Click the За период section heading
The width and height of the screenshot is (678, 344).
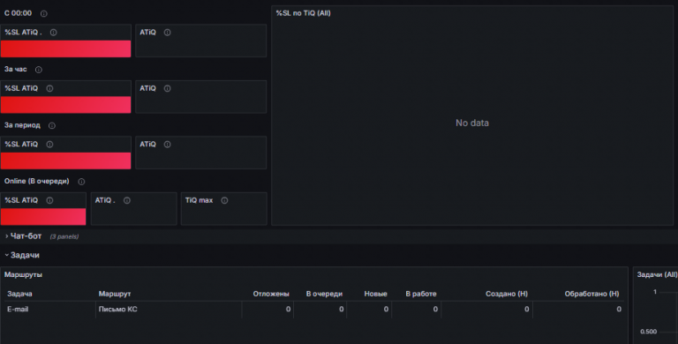click(22, 125)
